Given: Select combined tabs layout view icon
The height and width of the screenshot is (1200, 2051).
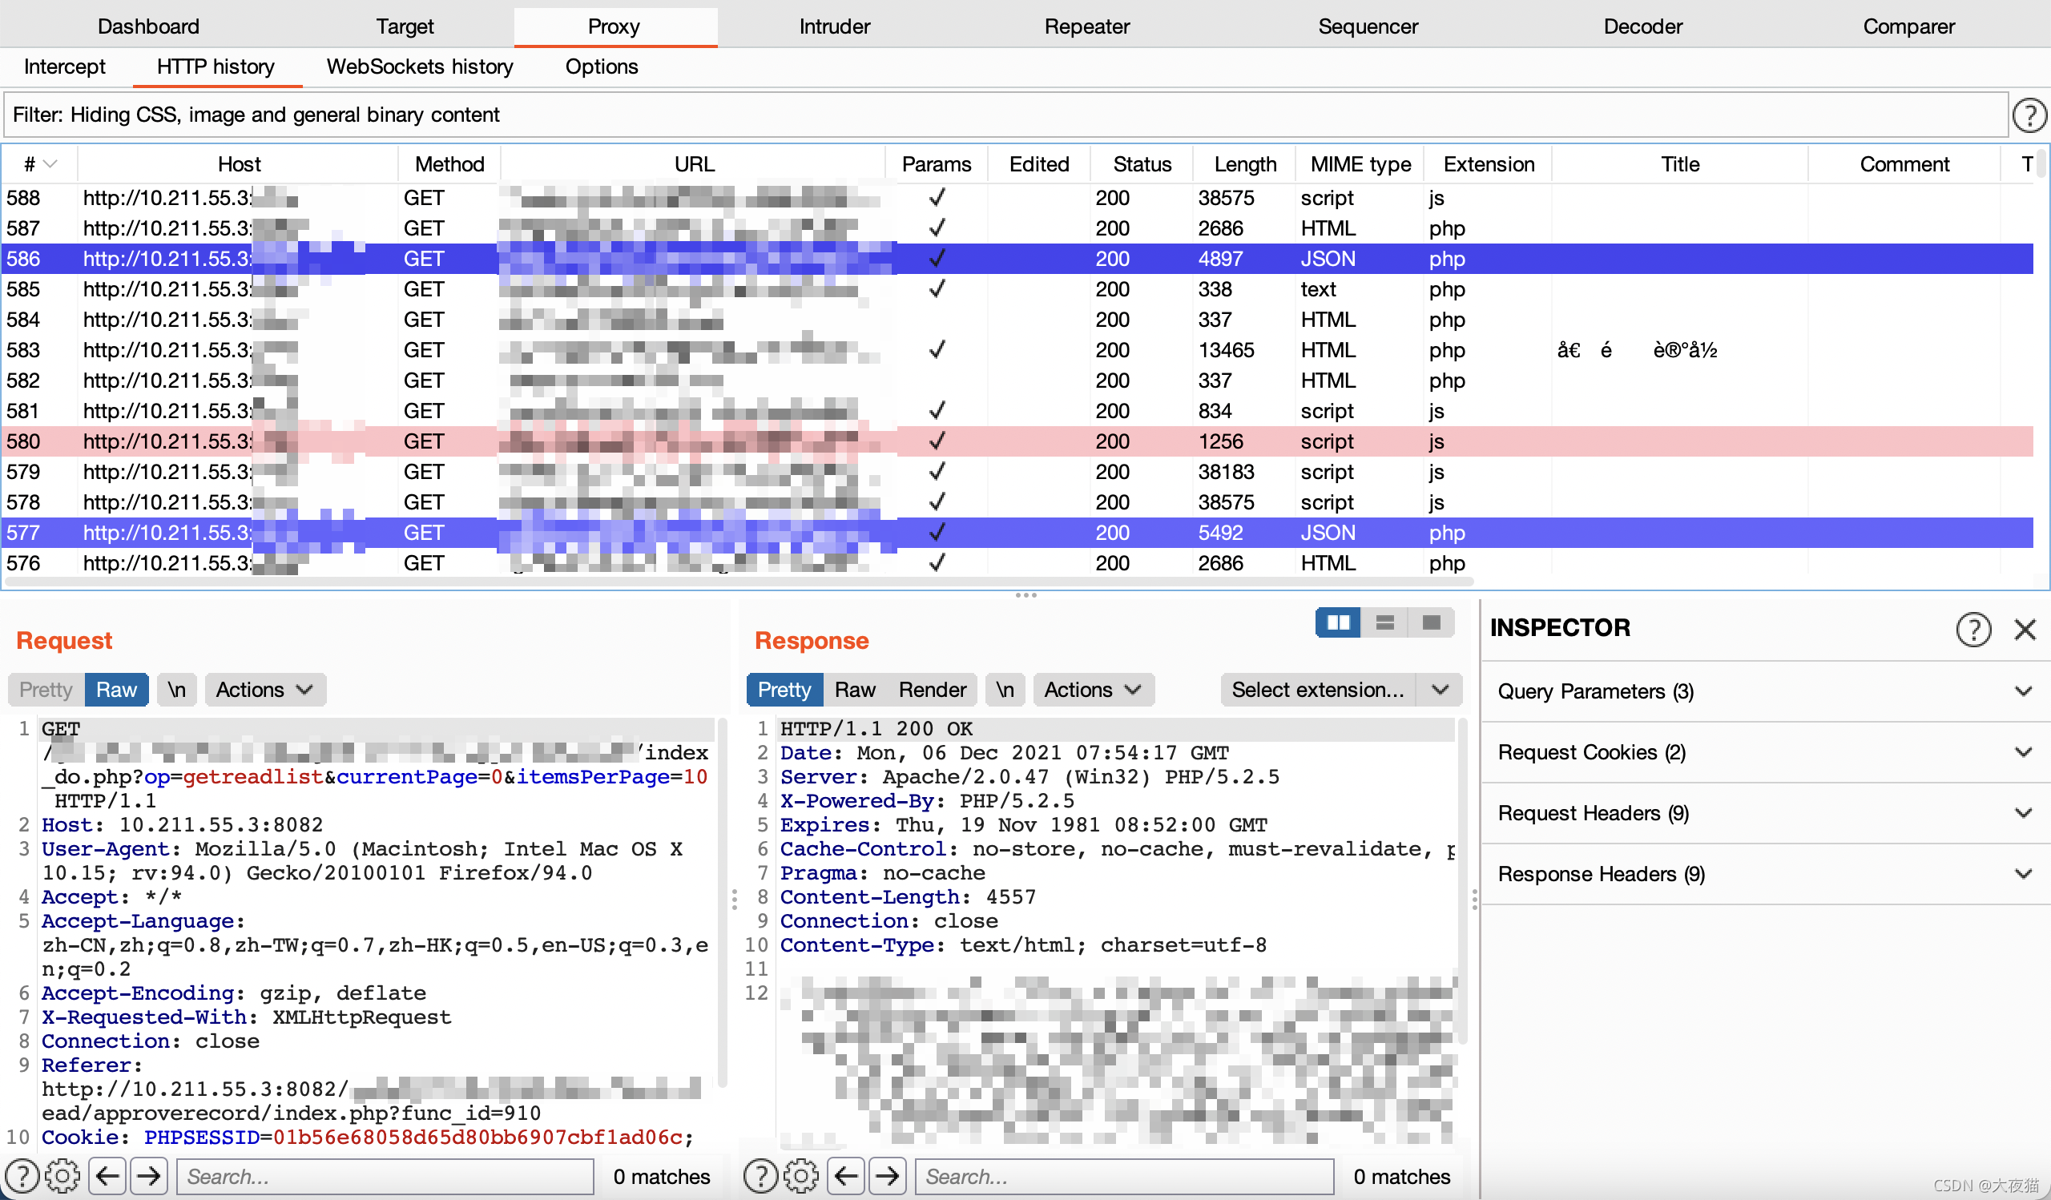Looking at the screenshot, I should [x=1431, y=623].
